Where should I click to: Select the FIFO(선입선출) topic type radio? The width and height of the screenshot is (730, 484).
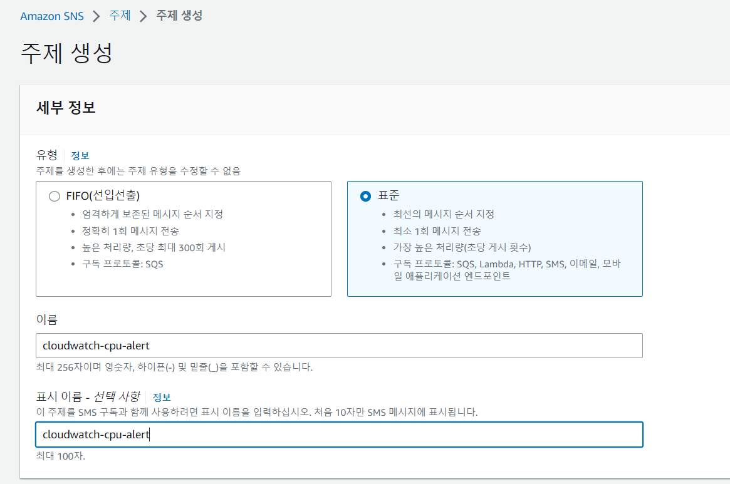[x=55, y=196]
